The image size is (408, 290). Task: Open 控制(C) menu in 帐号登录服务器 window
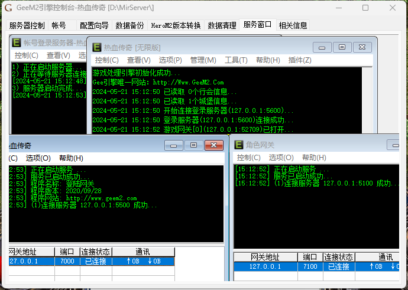click(26, 56)
